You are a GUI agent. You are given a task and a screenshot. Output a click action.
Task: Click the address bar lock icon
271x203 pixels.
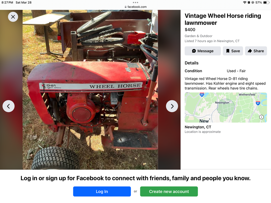click(x=125, y=7)
